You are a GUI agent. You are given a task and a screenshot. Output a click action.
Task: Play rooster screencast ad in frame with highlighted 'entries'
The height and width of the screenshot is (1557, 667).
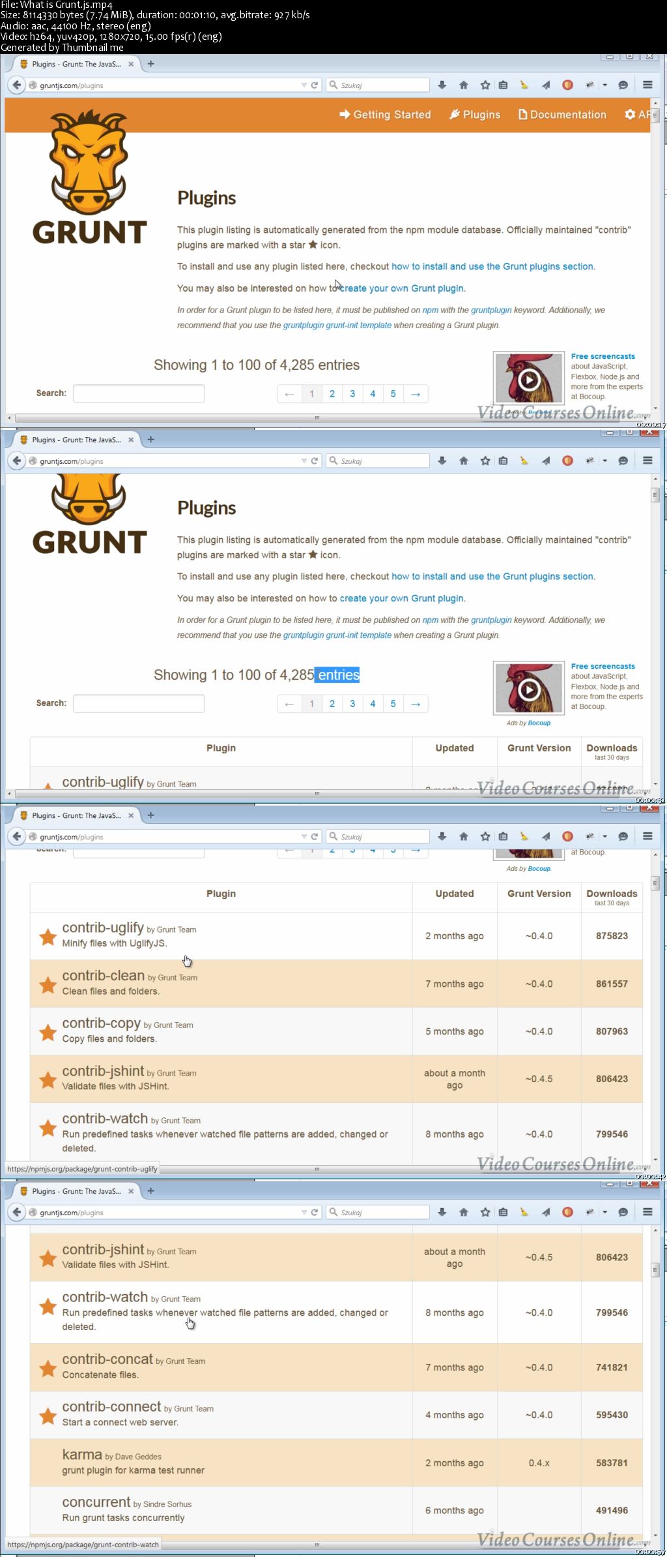coord(529,689)
